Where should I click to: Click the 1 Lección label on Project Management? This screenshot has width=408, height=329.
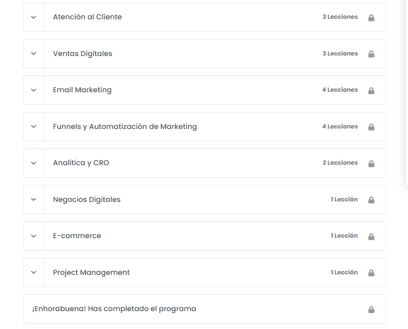(x=344, y=272)
